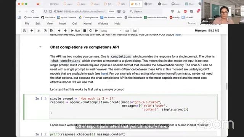Paste cells below icon

[x=52, y=31]
